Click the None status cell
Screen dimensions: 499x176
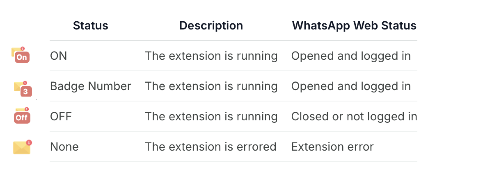pyautogui.click(x=64, y=147)
